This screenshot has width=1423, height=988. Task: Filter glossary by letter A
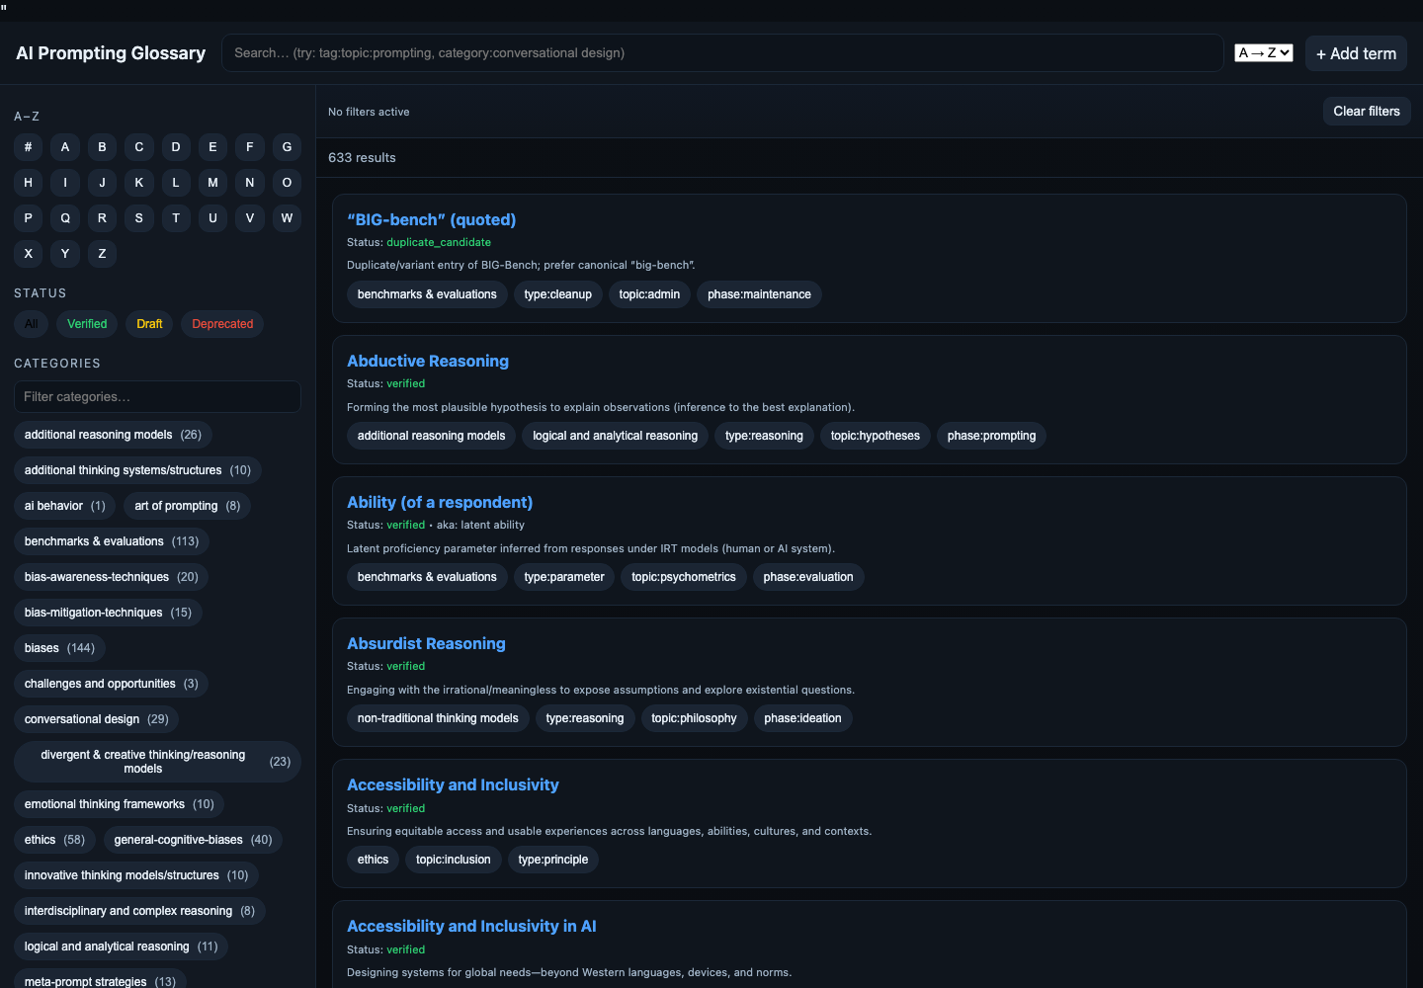pyautogui.click(x=65, y=147)
